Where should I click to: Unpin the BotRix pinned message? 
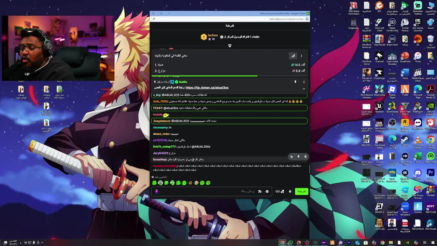295,82
